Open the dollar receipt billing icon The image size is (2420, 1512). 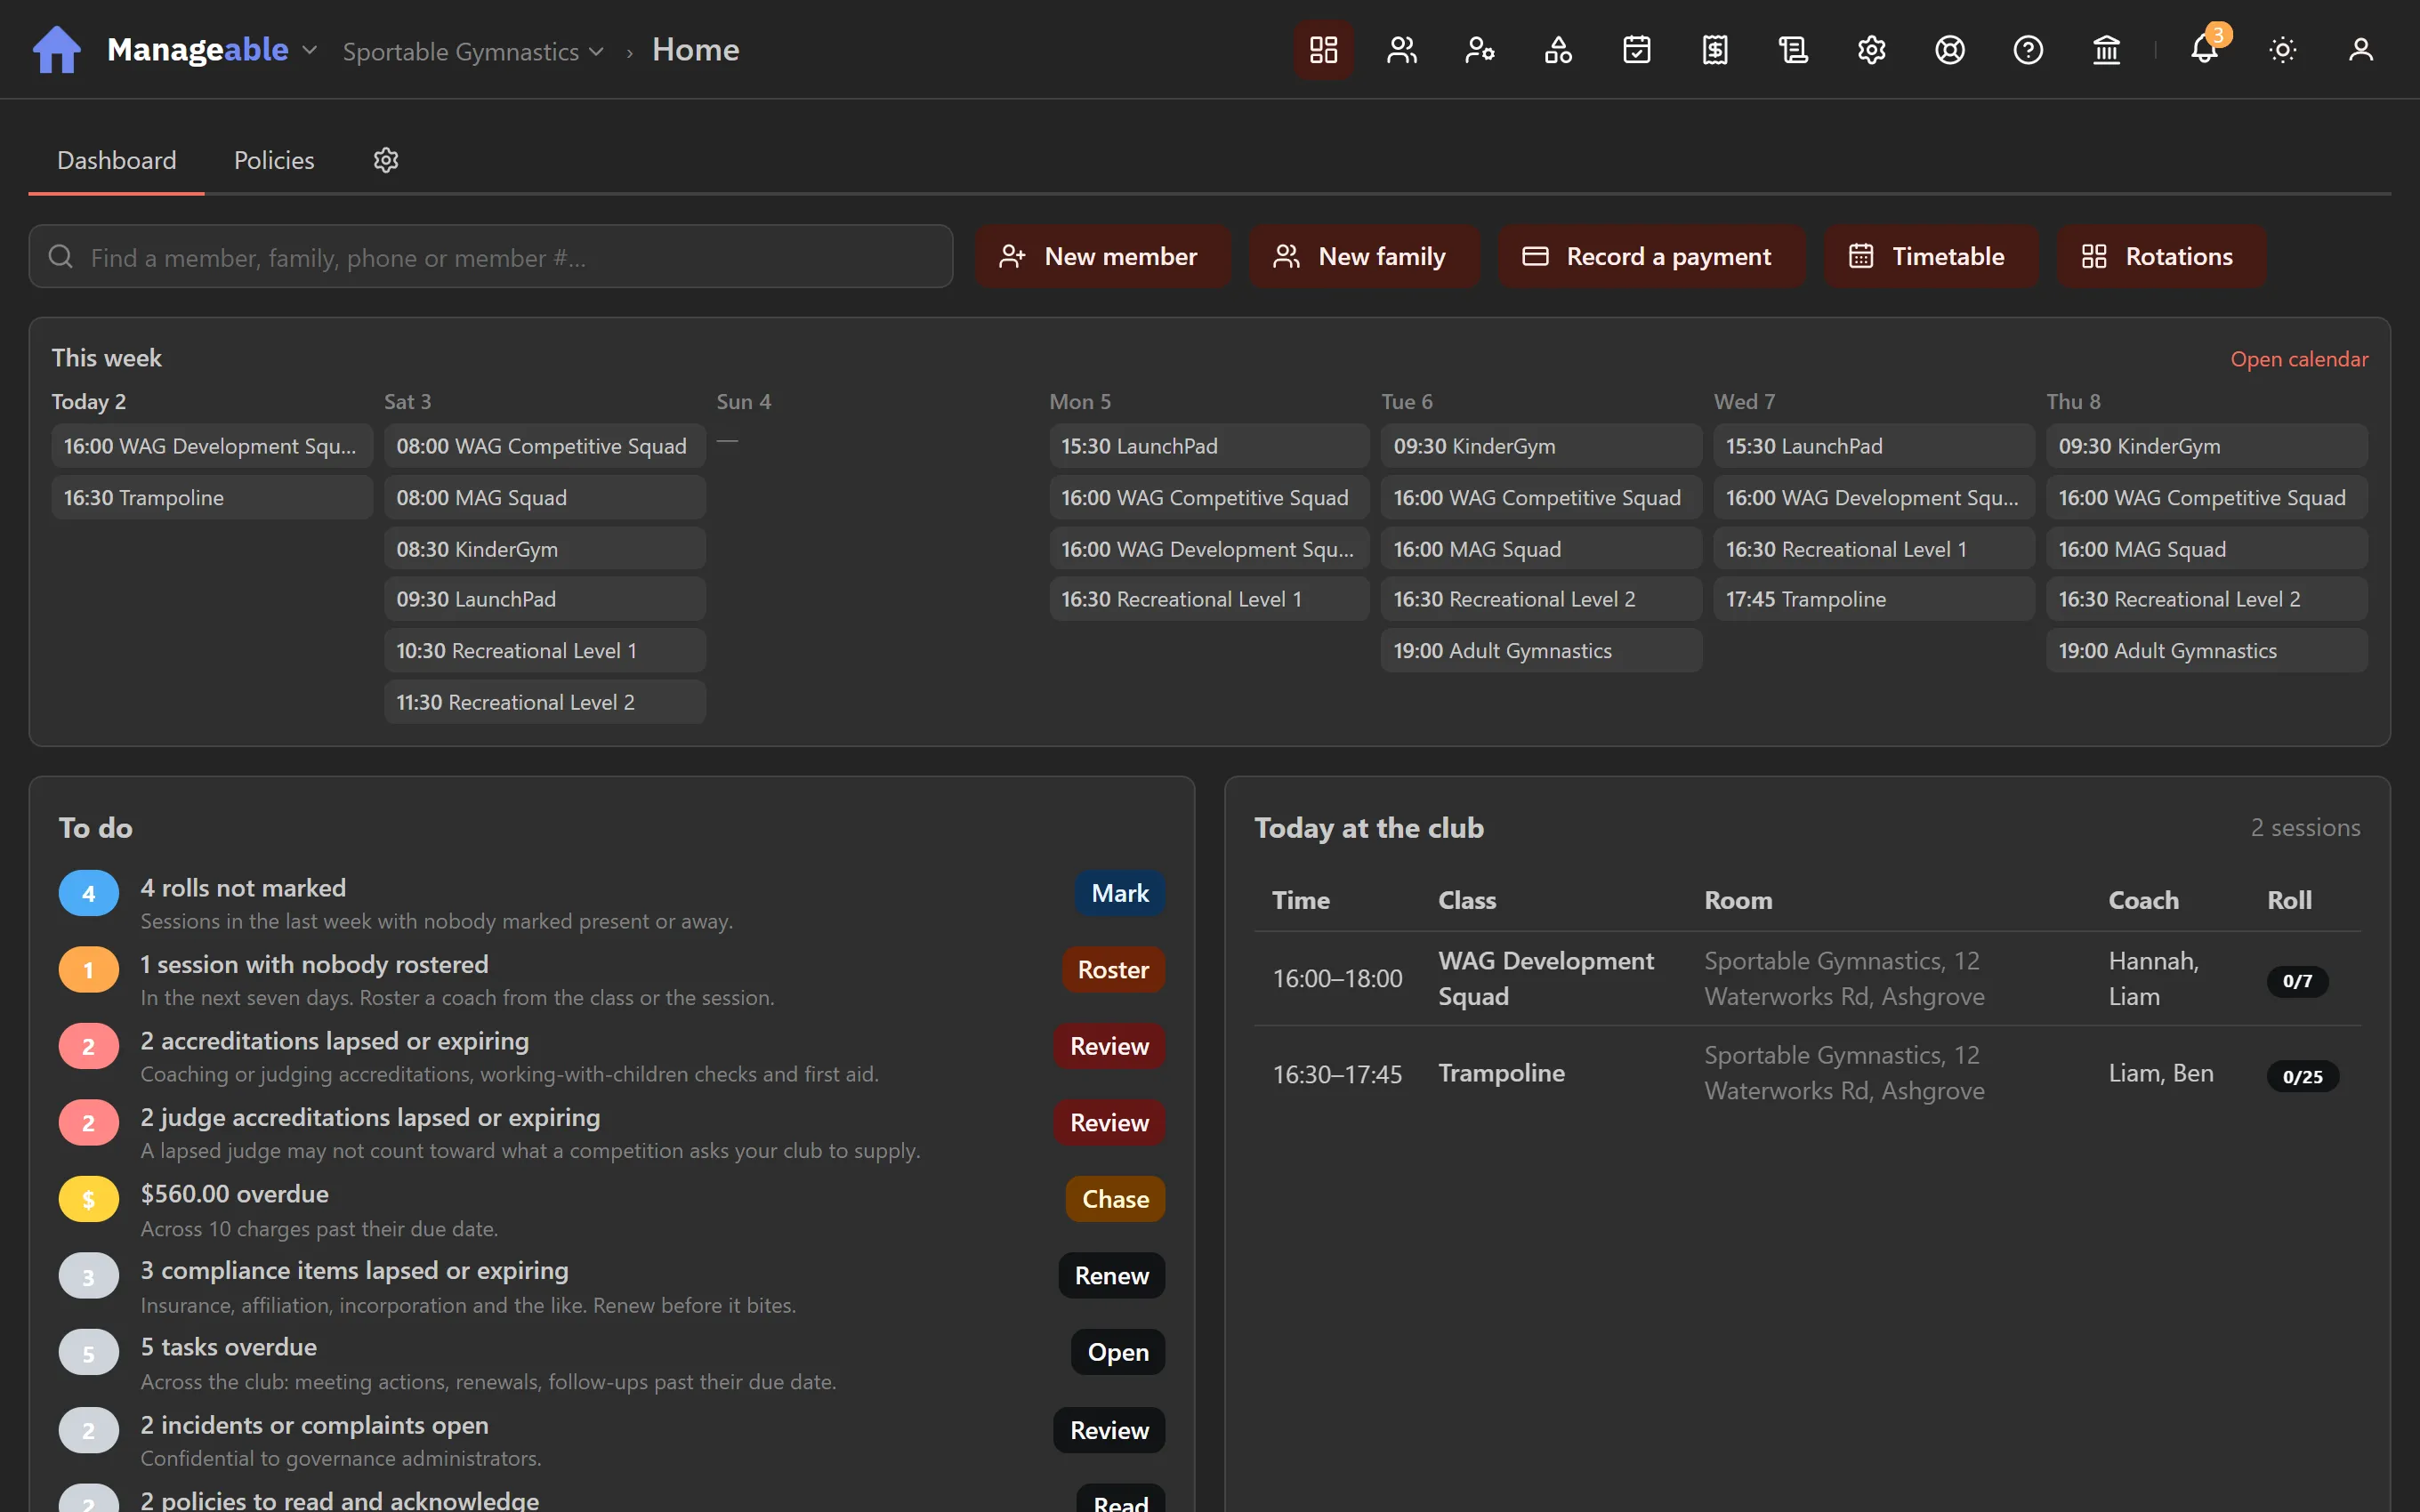[x=1715, y=50]
